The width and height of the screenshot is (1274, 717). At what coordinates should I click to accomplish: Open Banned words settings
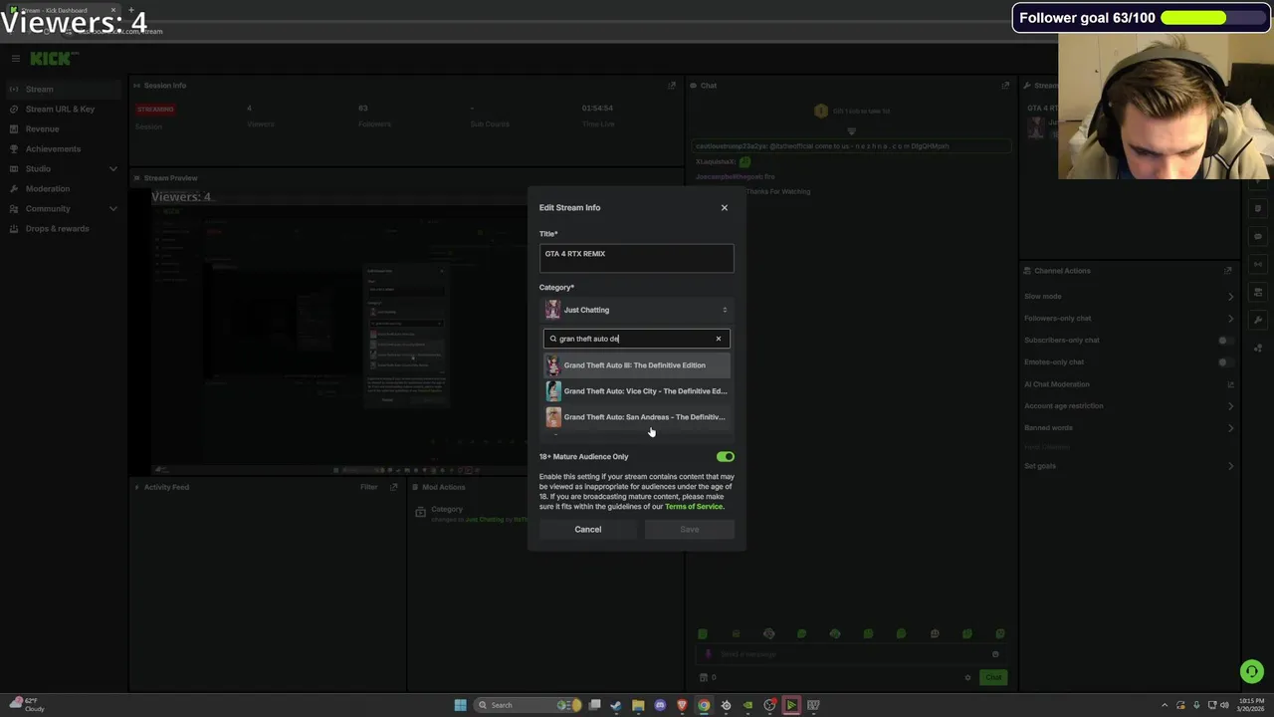point(1129,427)
